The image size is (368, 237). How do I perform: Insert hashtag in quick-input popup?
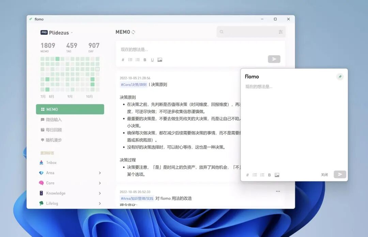(x=247, y=175)
